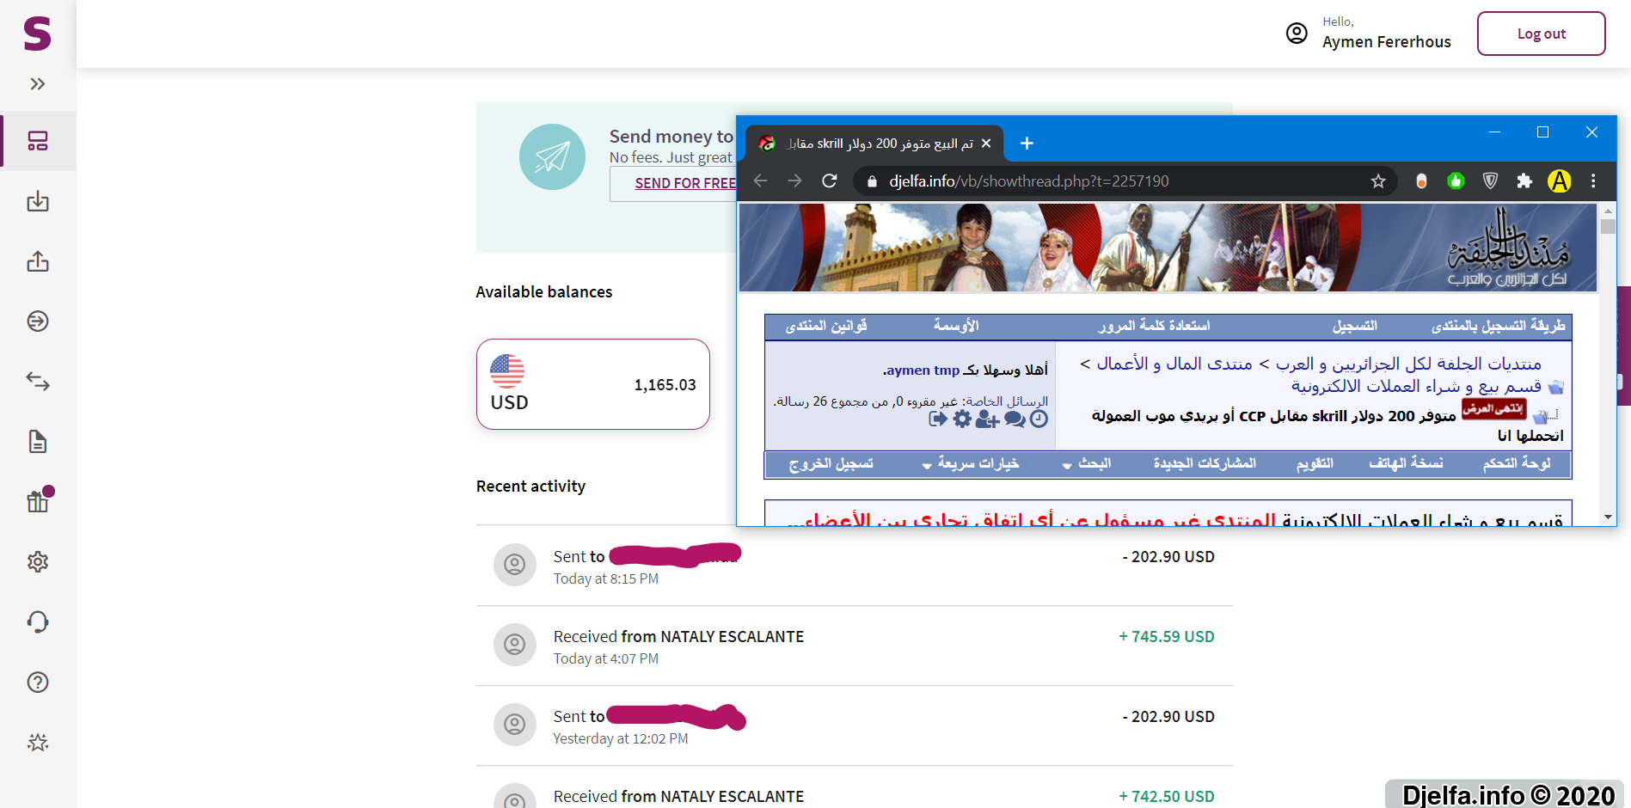
Task: Click the browser page scrollbar down arrow
Action: click(1608, 517)
